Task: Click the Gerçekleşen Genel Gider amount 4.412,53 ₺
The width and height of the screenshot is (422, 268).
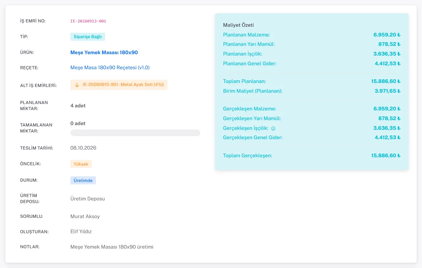Action: click(x=388, y=138)
